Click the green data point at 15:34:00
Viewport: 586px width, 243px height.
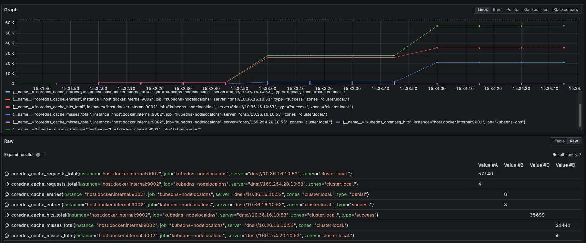(437, 26)
